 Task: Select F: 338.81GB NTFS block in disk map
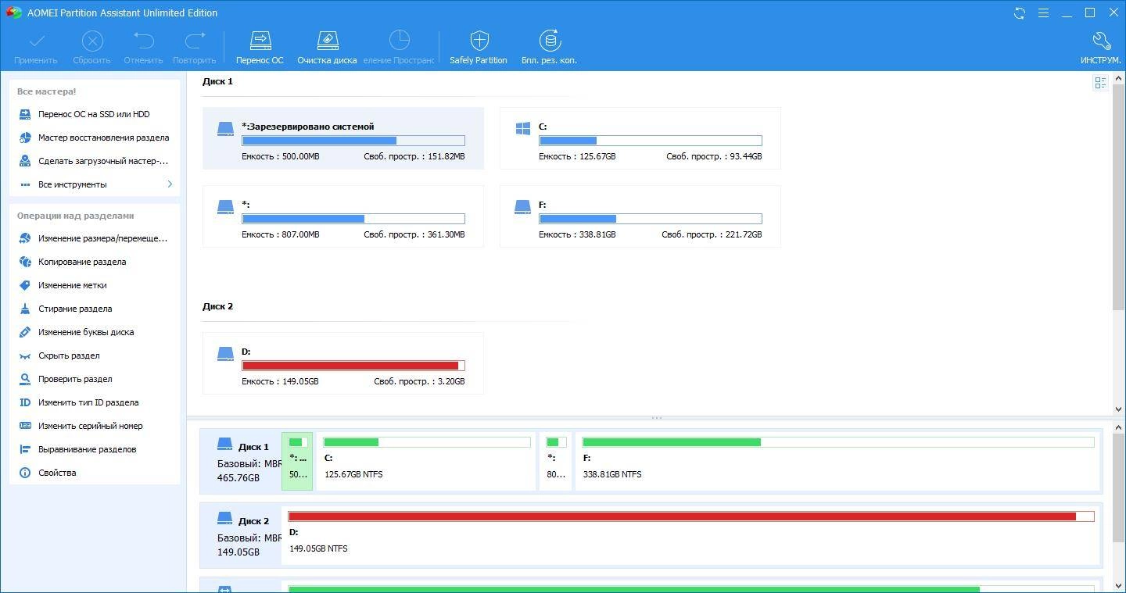point(837,462)
